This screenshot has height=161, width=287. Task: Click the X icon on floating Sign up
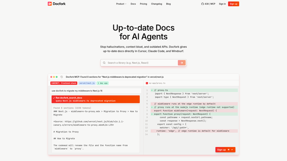[228, 150]
